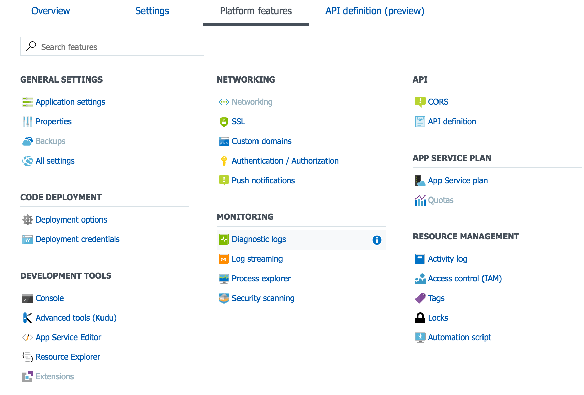Viewport: 584px width, 395px height.
Task: Open the Properties link
Action: 53,122
